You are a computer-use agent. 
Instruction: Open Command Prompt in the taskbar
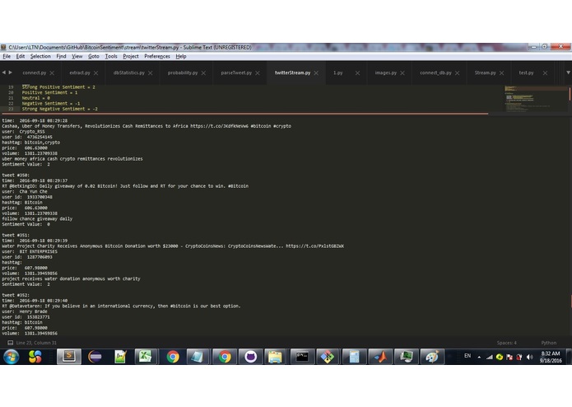click(302, 357)
